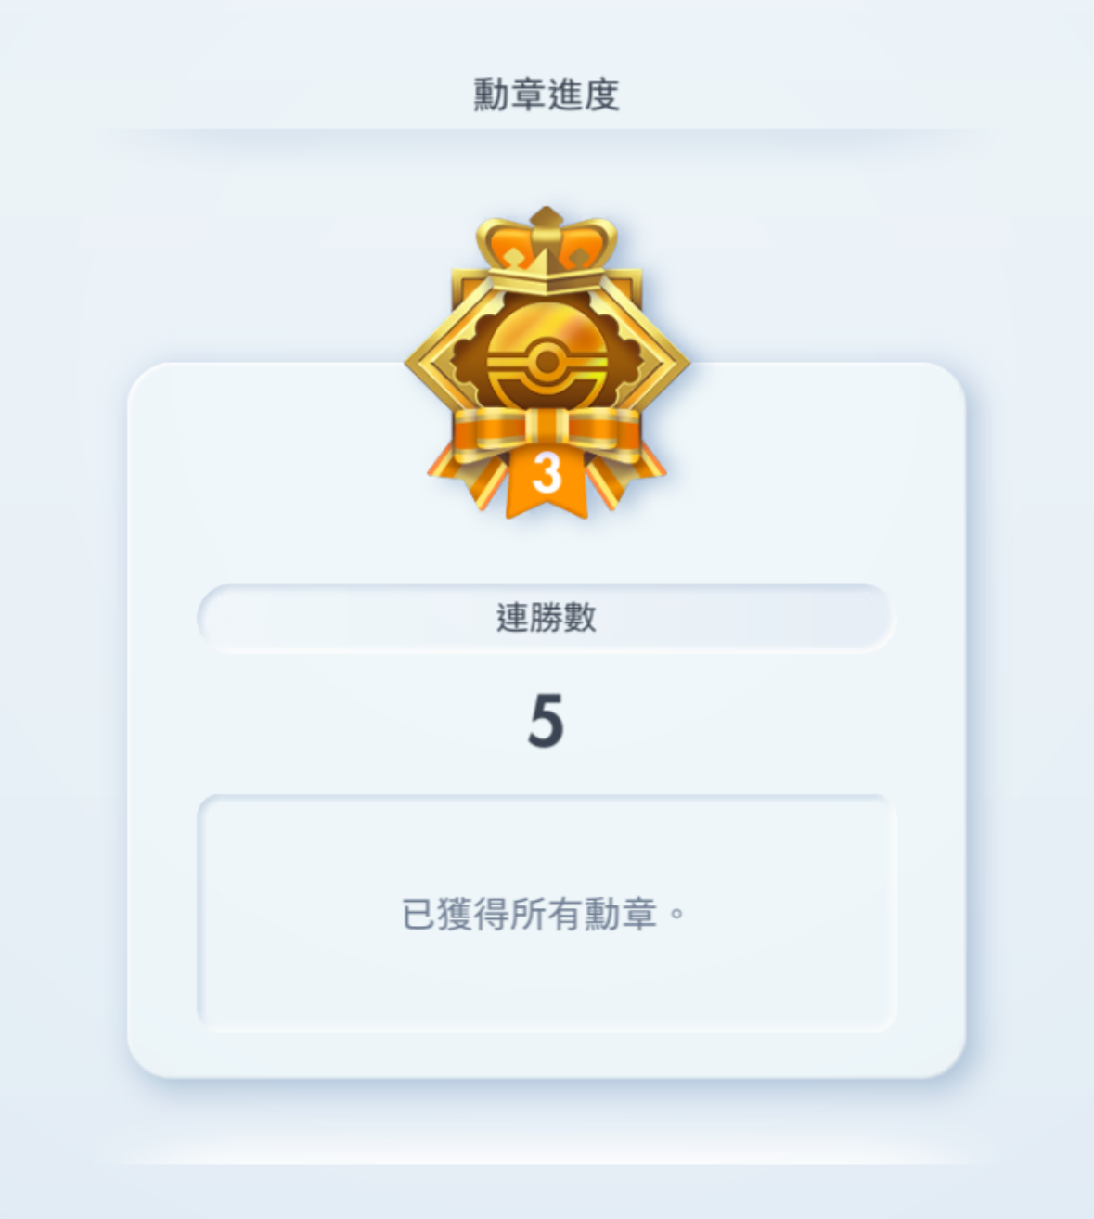
Task: Click the inset message box panel
Action: tap(547, 913)
